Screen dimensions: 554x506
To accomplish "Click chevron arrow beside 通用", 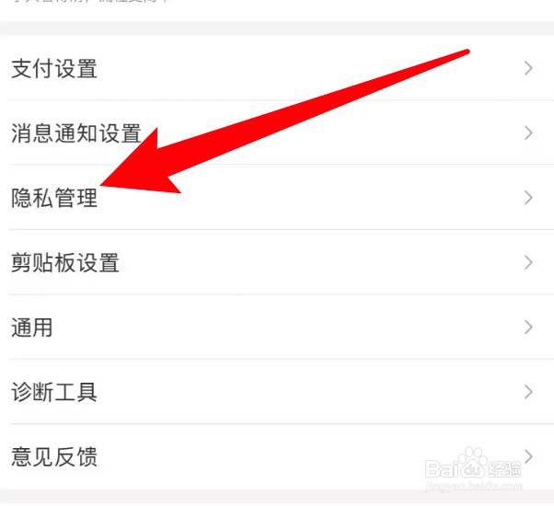I will [528, 328].
